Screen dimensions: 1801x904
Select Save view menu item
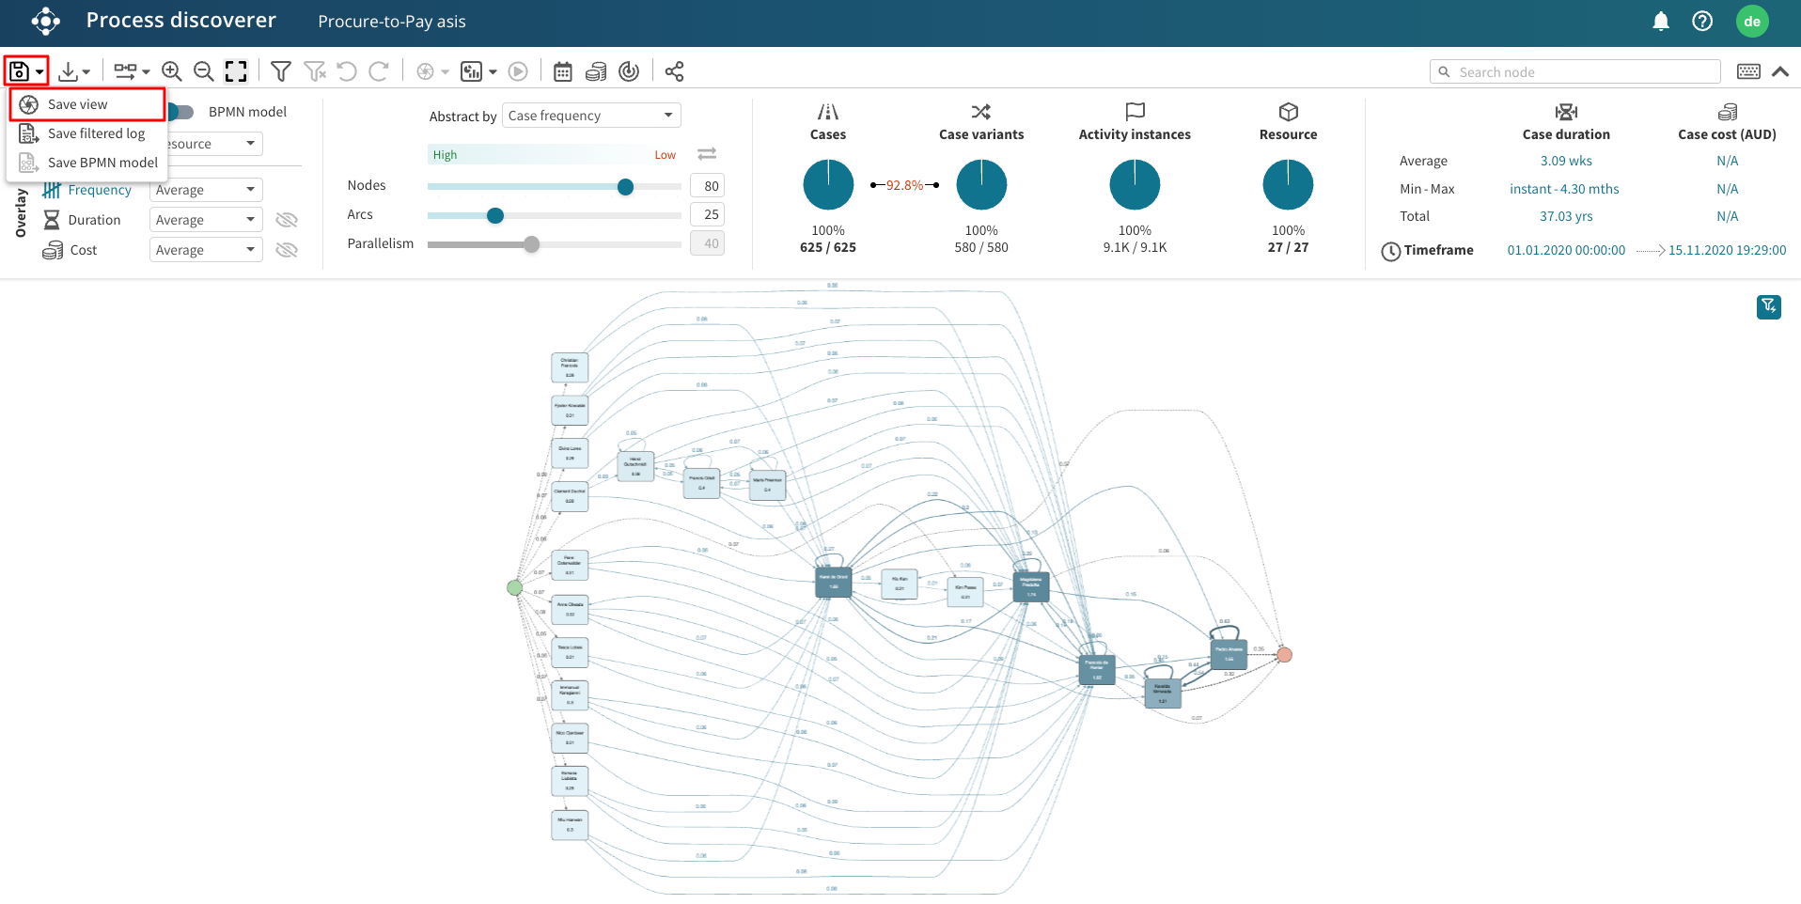(78, 104)
